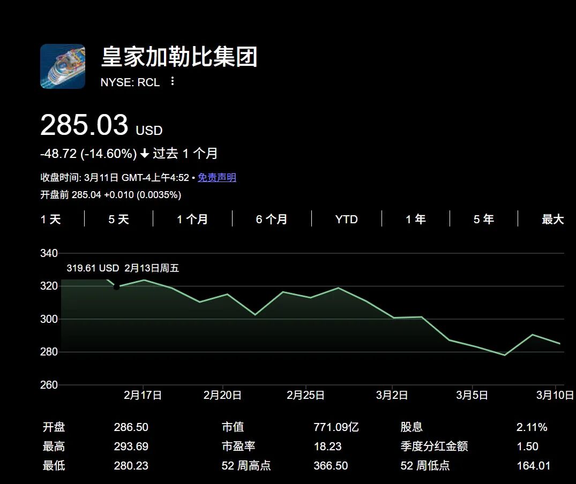Click the -48.72 (-14.60%) change text
Viewport: 576px width, 484px height.
[88, 153]
